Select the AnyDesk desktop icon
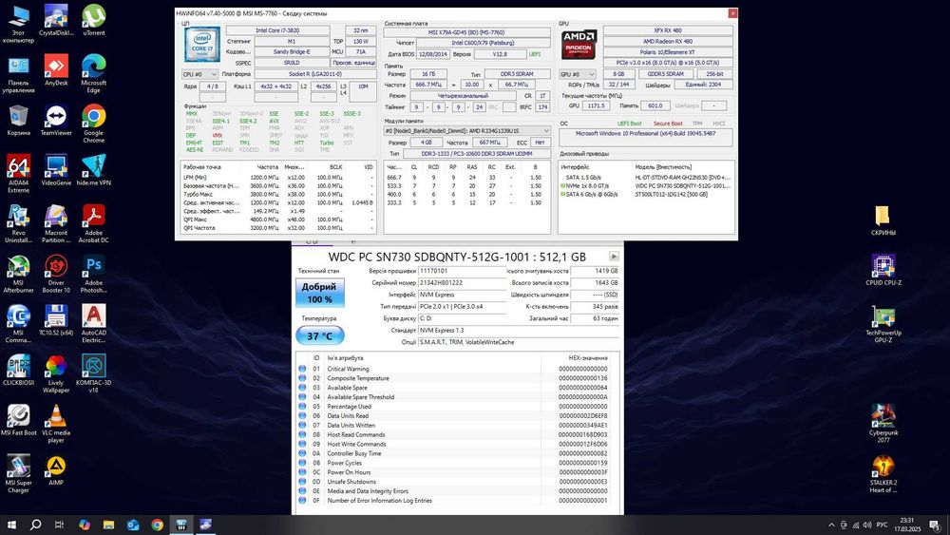950x535 pixels. point(56,71)
